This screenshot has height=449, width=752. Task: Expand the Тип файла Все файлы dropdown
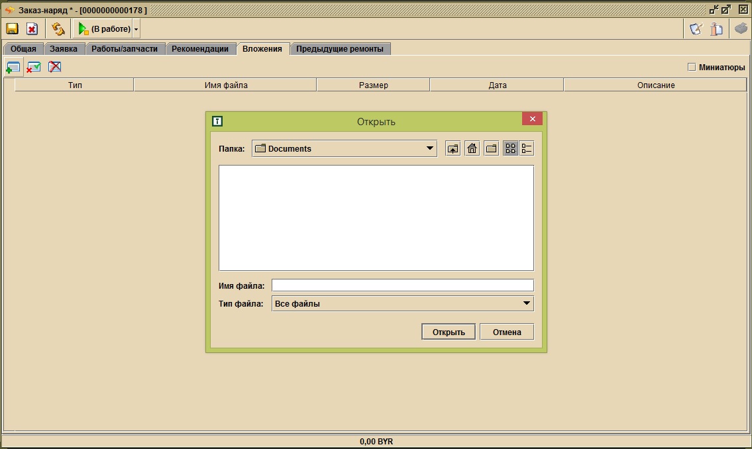click(403, 303)
